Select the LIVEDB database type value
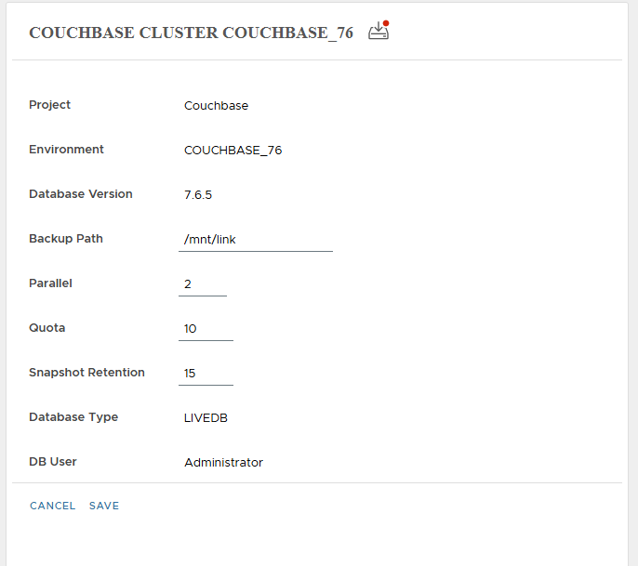 pyautogui.click(x=206, y=418)
